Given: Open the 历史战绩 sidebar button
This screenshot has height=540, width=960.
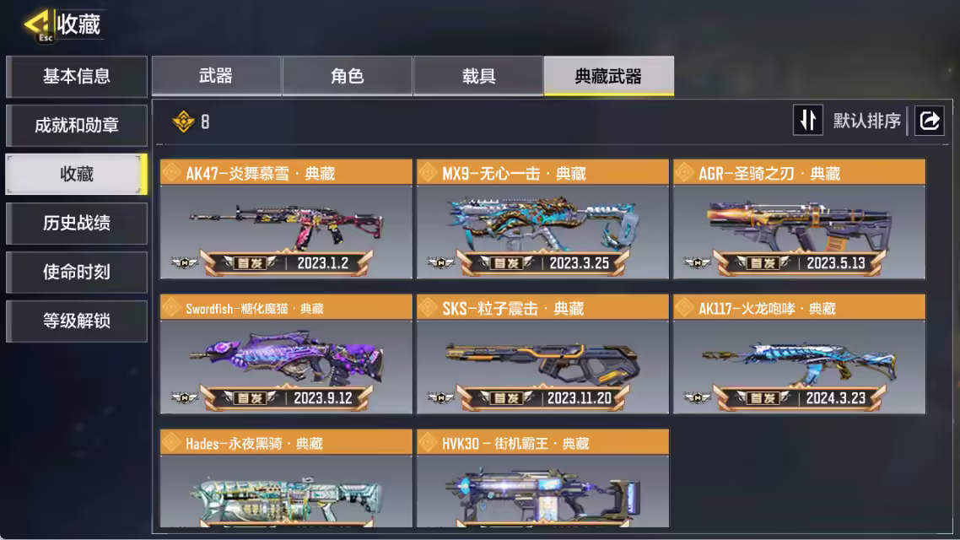Looking at the screenshot, I should 77,224.
